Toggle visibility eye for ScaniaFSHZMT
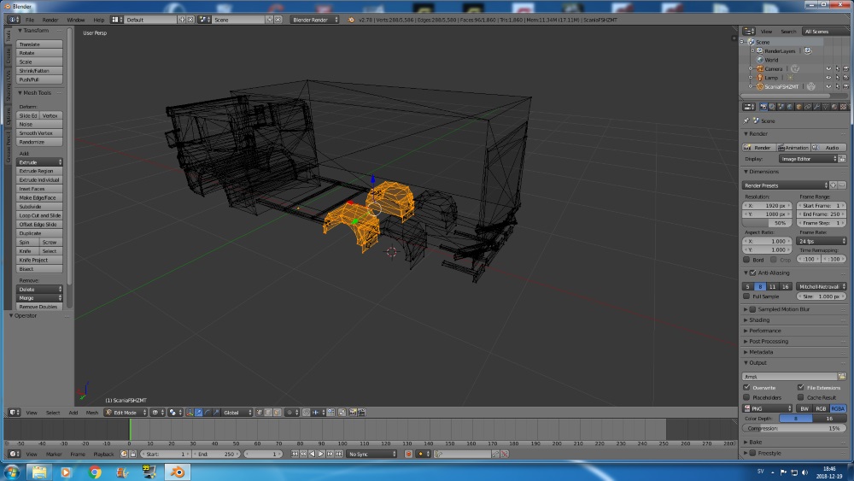Image resolution: width=854 pixels, height=481 pixels. [x=828, y=86]
